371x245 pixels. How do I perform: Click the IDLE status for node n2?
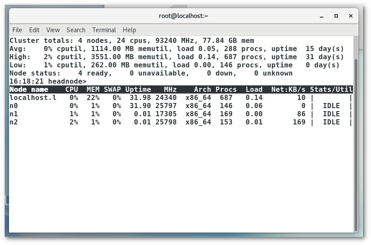331,122
